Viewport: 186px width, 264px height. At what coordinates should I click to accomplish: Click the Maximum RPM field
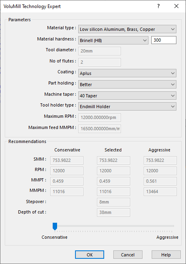(x=99, y=117)
